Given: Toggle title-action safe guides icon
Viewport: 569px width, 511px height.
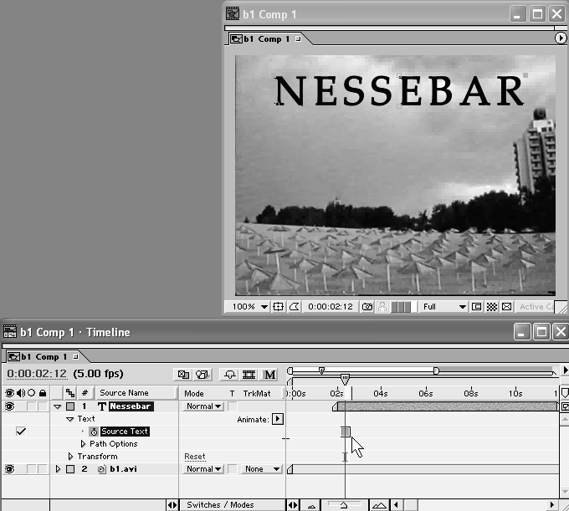Looking at the screenshot, I should 279,307.
